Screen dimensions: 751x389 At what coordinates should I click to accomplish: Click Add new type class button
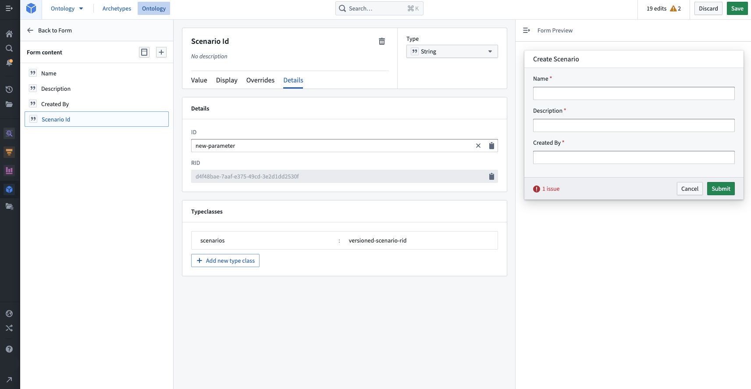click(225, 261)
